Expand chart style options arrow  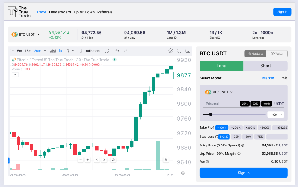click(73, 51)
